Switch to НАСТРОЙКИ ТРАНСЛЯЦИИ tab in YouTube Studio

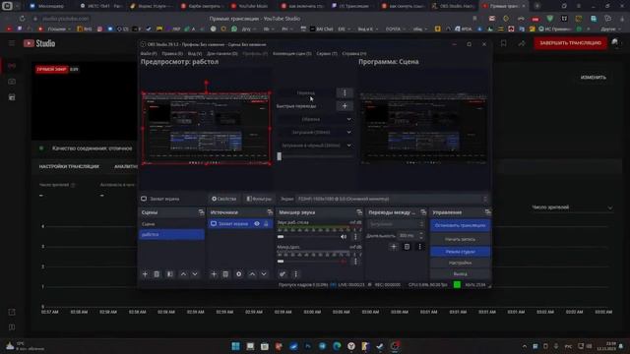[69, 166]
